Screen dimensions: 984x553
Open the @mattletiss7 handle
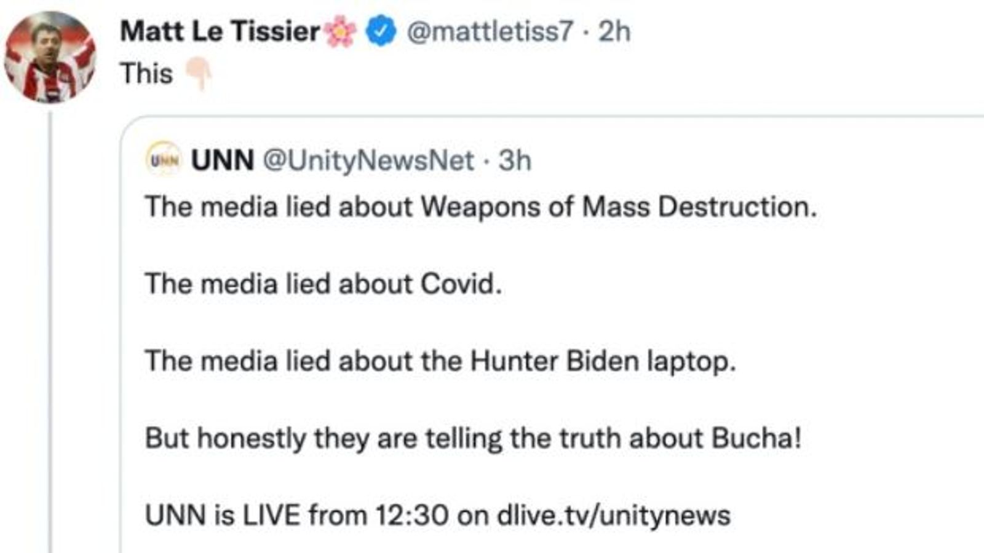(490, 31)
